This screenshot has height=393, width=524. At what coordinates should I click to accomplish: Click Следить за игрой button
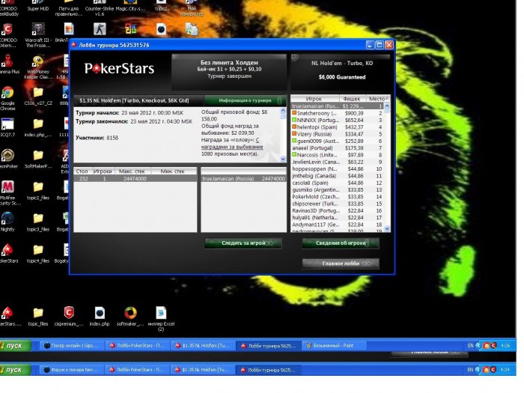pyautogui.click(x=243, y=243)
